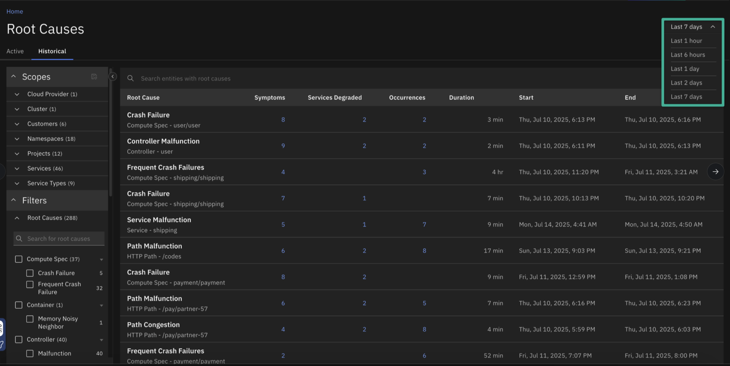Tick the Container (1) checkbox

tap(18, 305)
